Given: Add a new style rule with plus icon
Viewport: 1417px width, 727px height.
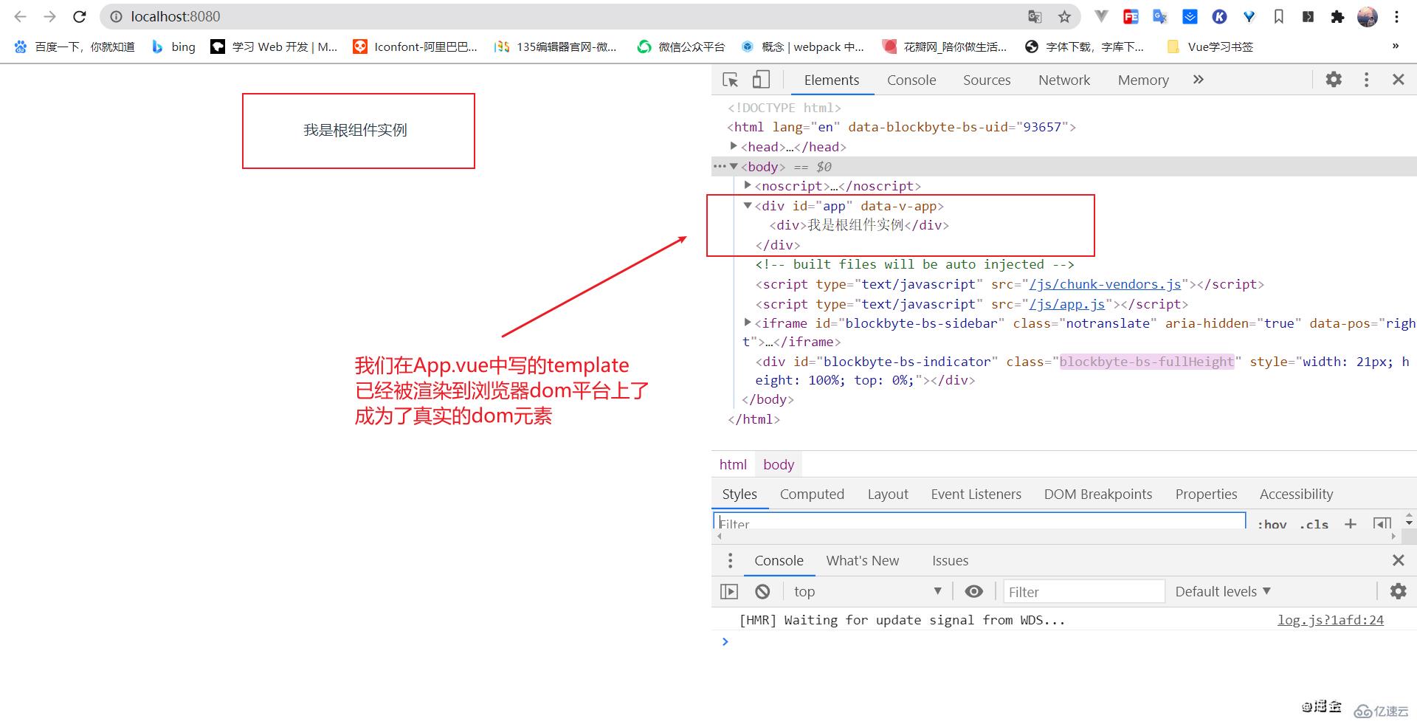Looking at the screenshot, I should pyautogui.click(x=1350, y=523).
